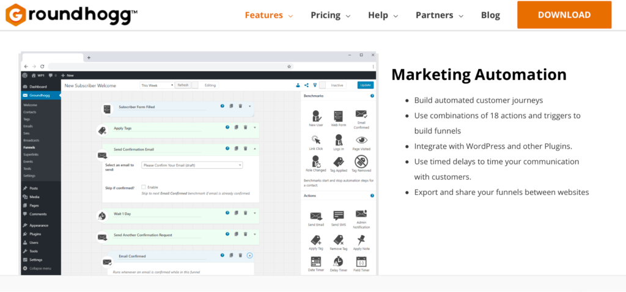Select the Logs In benchmark icon
This screenshot has height=292, width=626.
[x=339, y=140]
